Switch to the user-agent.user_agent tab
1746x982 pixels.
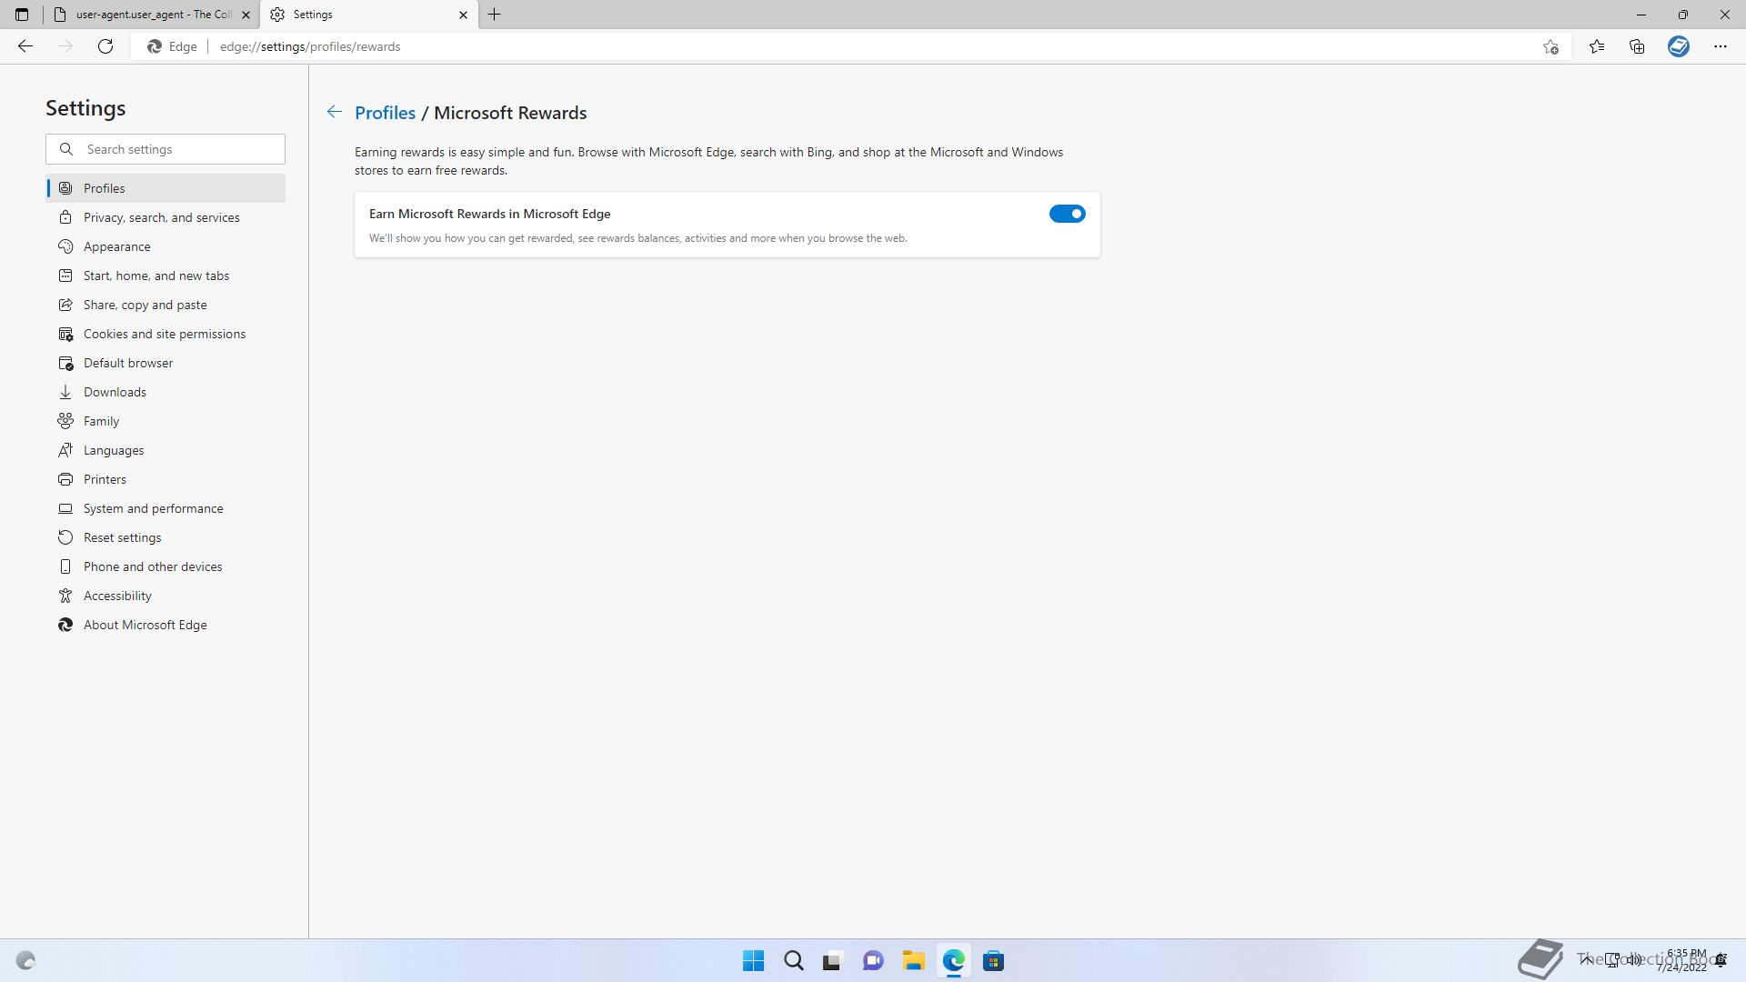click(153, 15)
